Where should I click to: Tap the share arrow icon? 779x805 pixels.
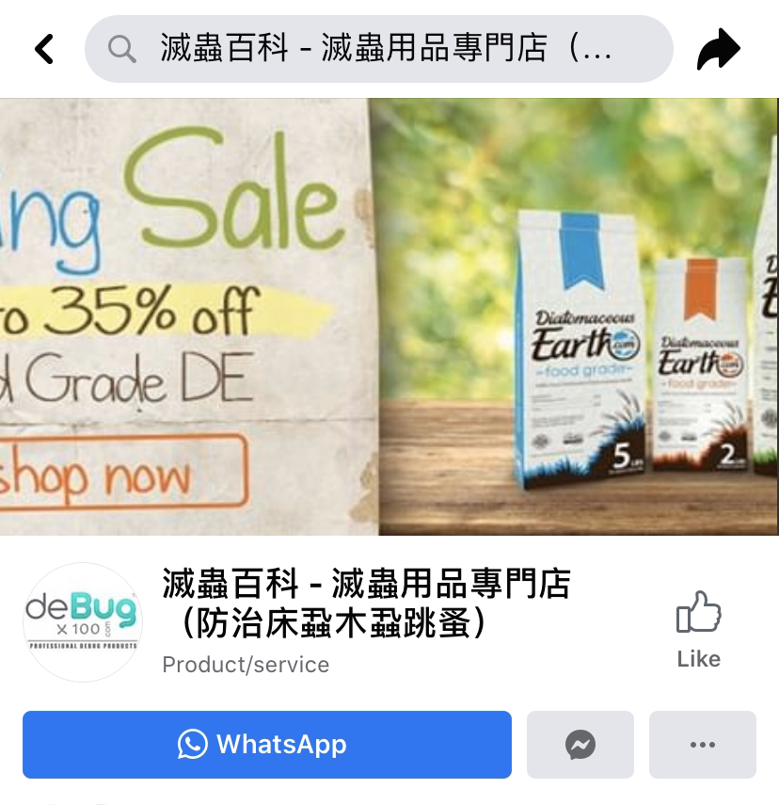click(x=718, y=49)
